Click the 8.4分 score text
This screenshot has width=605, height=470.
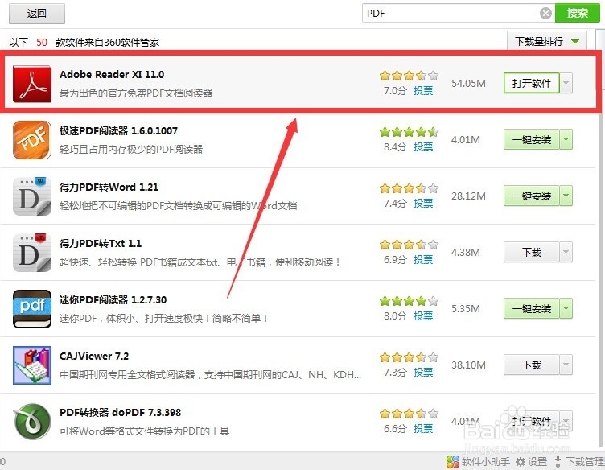point(395,147)
